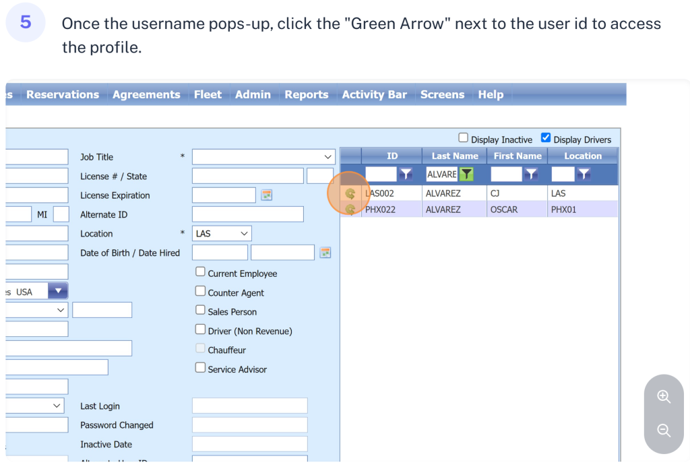Open the ID column filter icon
Screen dimensions: 690x475
[x=405, y=175]
